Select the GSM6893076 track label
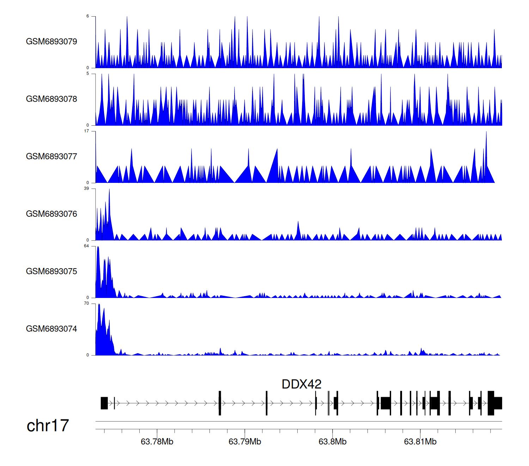The width and height of the screenshot is (529, 466). tap(51, 214)
